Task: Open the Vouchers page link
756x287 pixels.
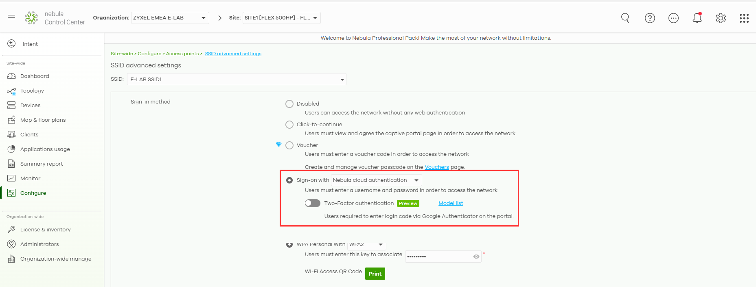Action: tap(436, 167)
